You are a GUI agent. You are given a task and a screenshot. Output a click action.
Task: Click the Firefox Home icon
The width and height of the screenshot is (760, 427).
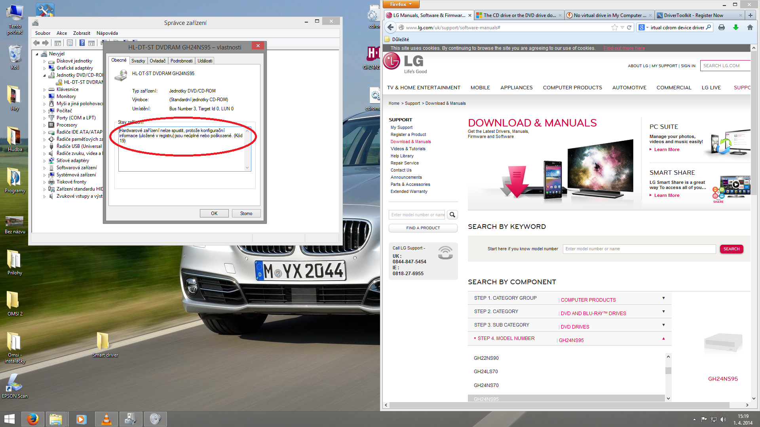click(750, 27)
